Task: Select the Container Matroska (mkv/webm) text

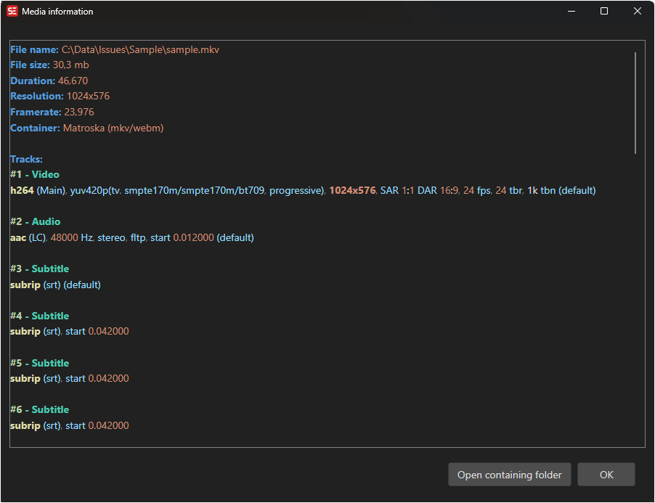Action: 113,128
